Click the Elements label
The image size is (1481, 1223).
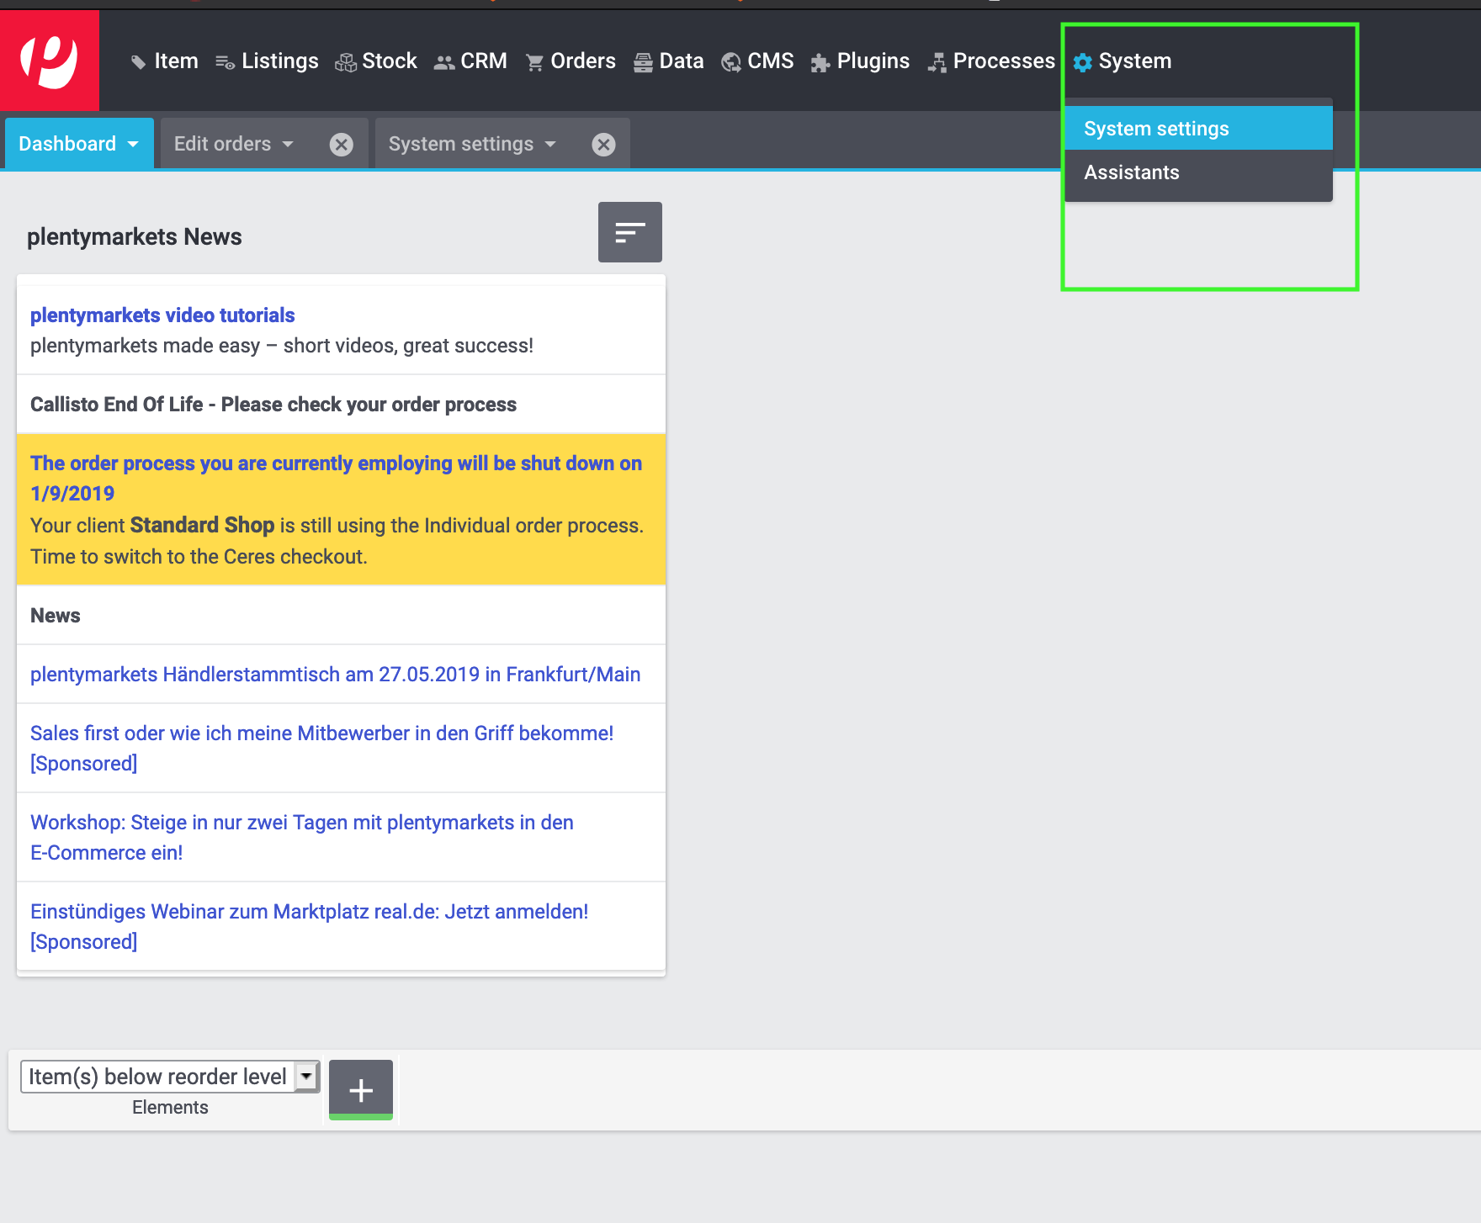(x=170, y=1108)
